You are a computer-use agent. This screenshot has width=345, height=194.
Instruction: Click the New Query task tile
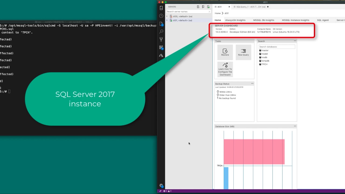(x=243, y=52)
